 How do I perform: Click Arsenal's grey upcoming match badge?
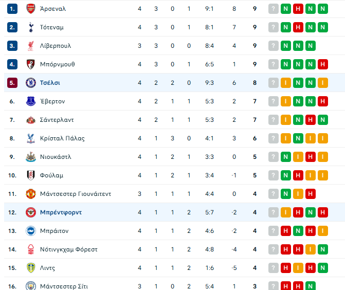[274, 9]
